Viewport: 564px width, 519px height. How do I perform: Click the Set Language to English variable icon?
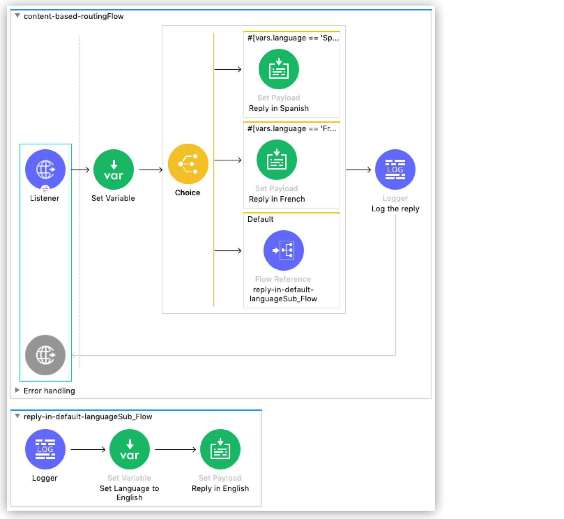[x=129, y=449]
